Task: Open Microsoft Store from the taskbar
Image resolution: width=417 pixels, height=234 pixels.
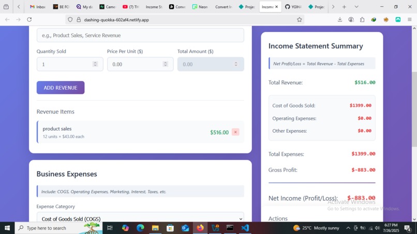Action: point(170,228)
